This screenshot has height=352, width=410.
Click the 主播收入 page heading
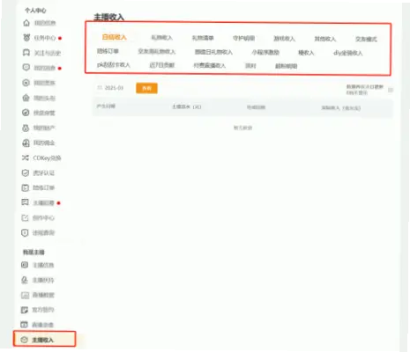click(x=109, y=17)
